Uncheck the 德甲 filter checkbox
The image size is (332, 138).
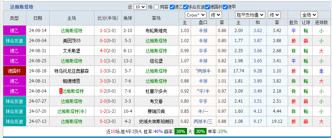tap(225, 7)
